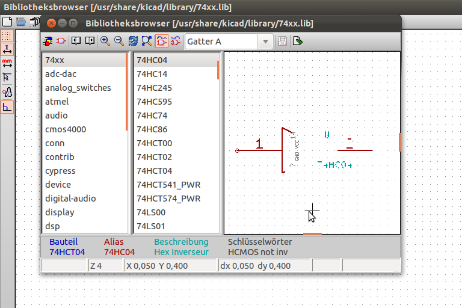
Task: Click the preview canvas horizontal scrollbar thumb
Action: click(313, 234)
